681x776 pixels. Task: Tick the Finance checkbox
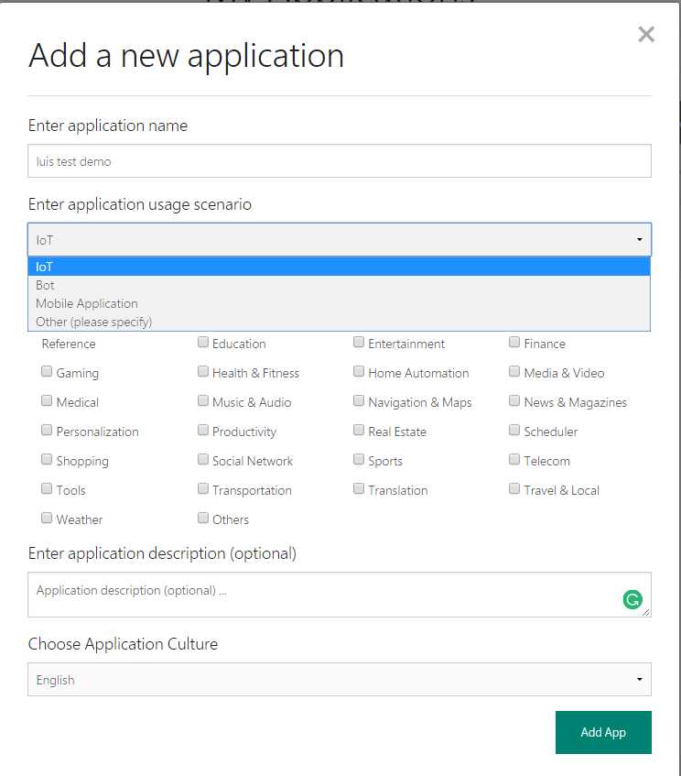click(x=514, y=342)
